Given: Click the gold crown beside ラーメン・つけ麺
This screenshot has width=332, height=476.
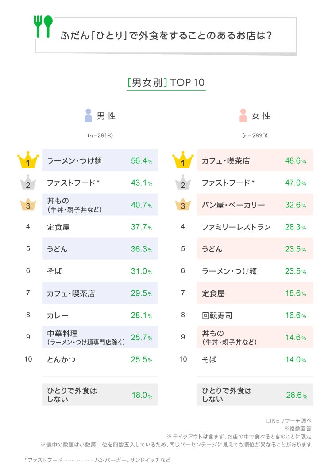Looking at the screenshot, I should 28,160.
